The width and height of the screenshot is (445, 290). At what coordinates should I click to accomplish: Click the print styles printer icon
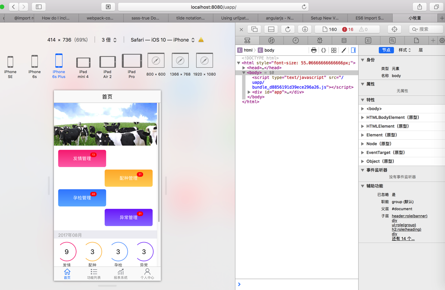point(313,50)
